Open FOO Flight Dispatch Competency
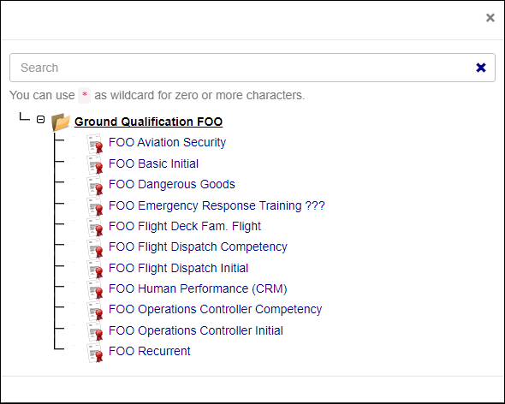The width and height of the screenshot is (505, 404). (x=198, y=247)
